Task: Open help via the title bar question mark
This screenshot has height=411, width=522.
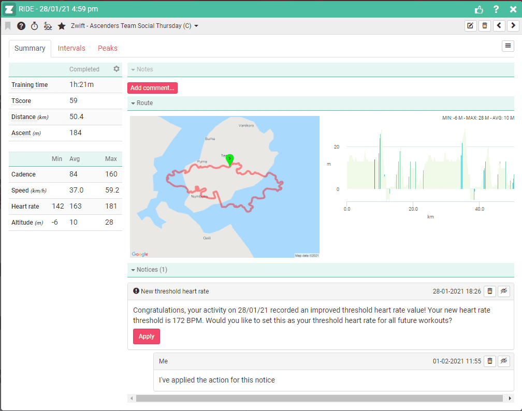Action: point(496,9)
